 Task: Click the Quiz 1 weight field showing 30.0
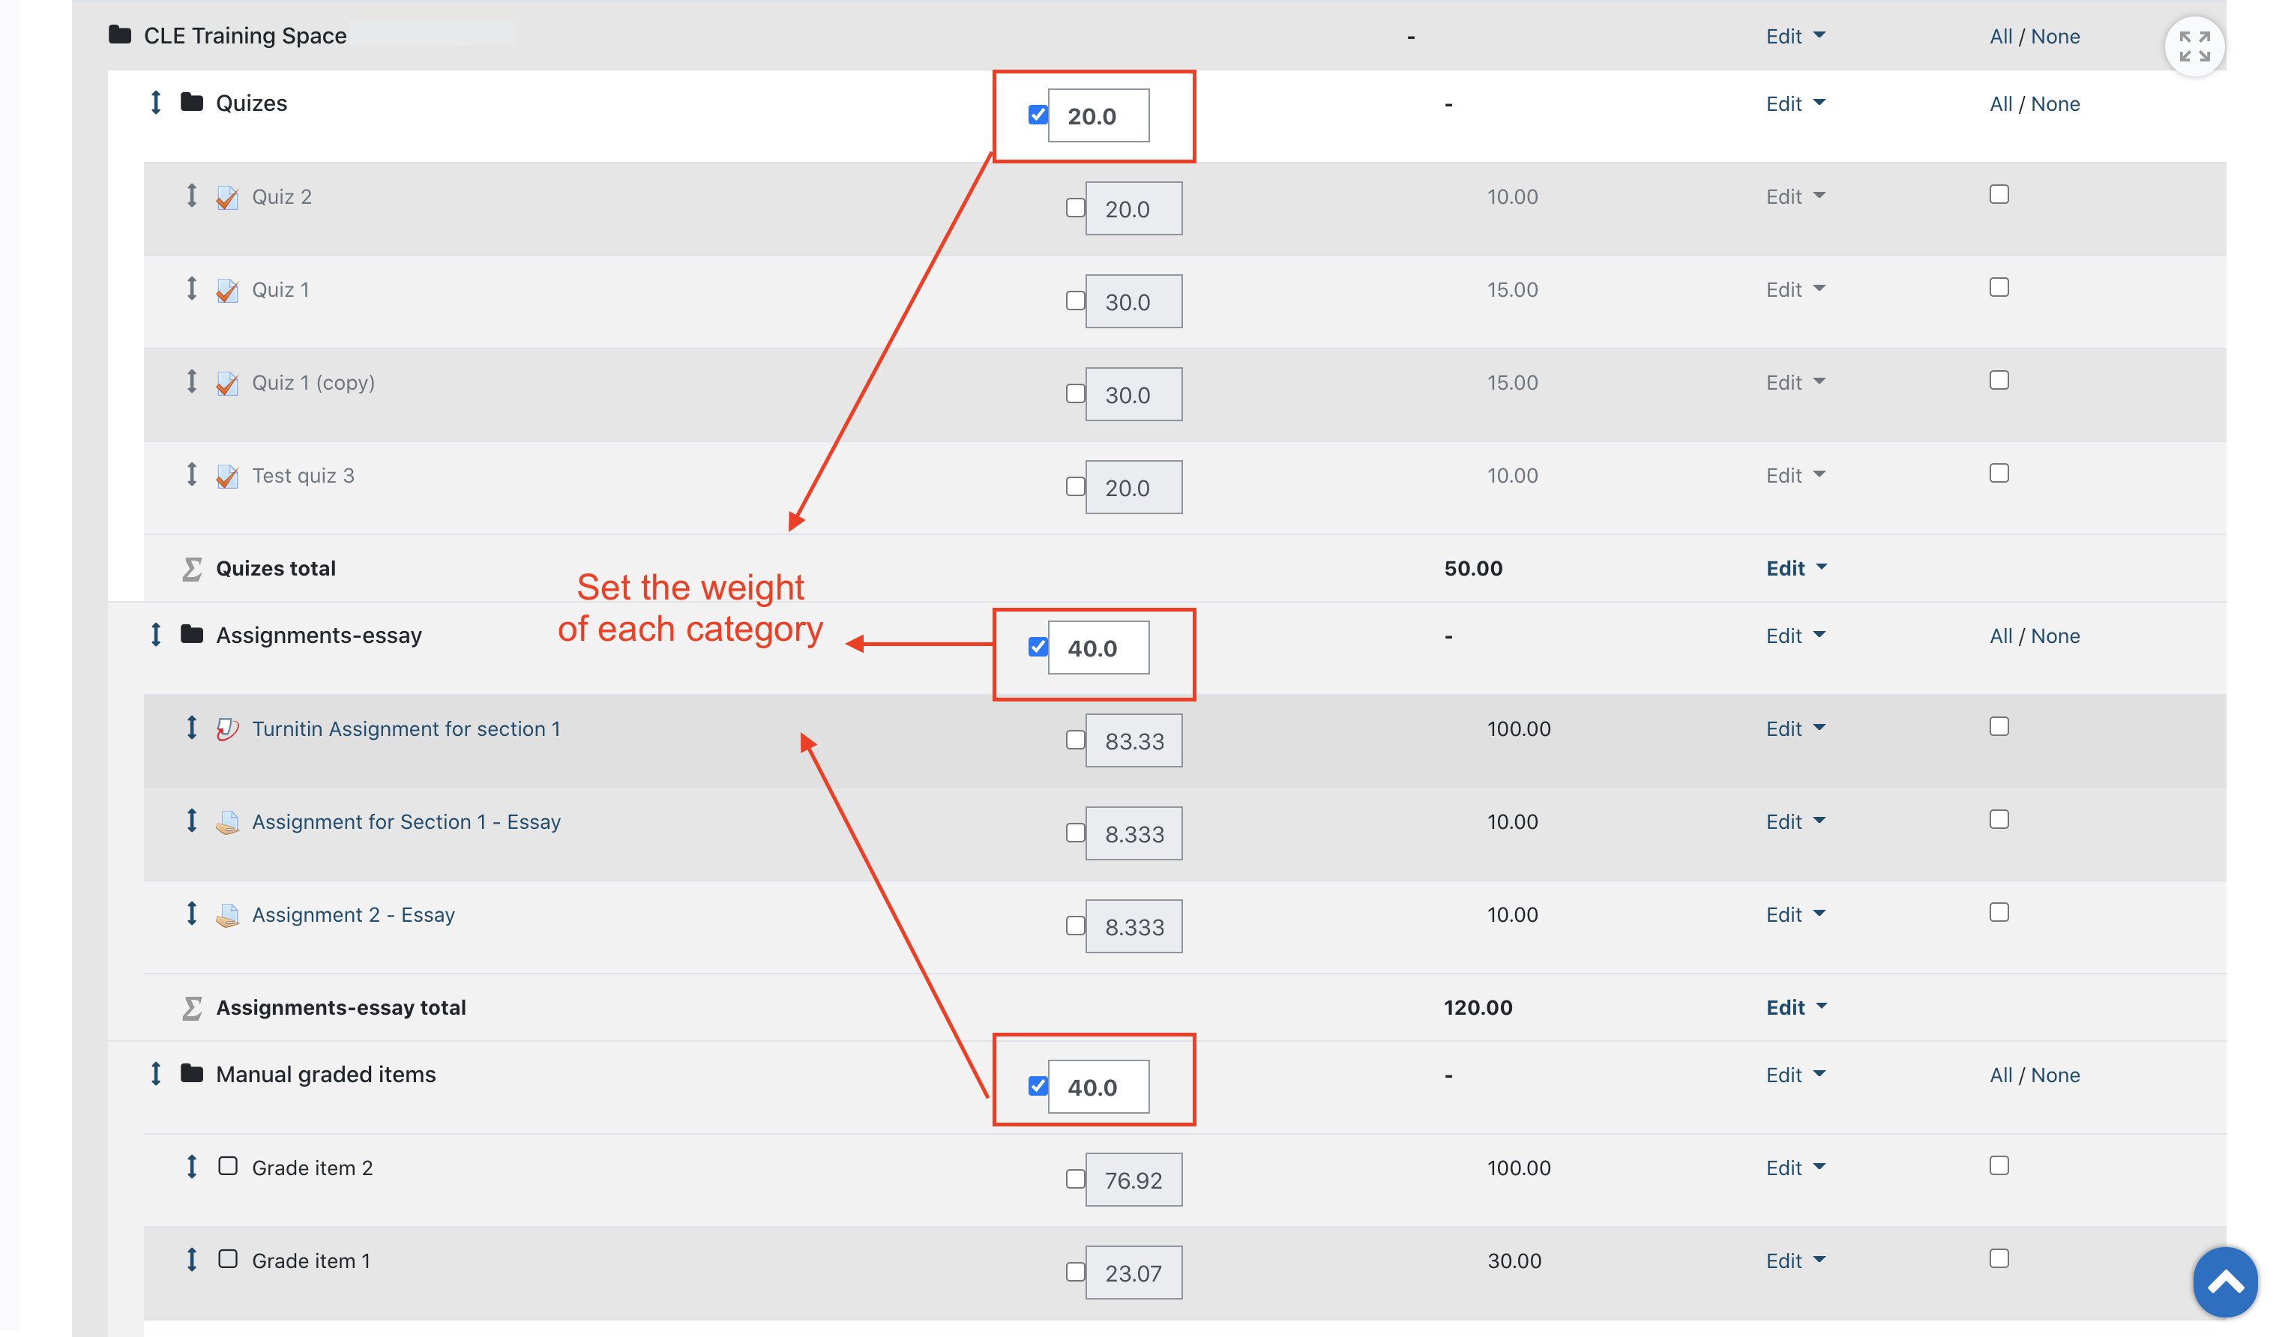coord(1134,302)
